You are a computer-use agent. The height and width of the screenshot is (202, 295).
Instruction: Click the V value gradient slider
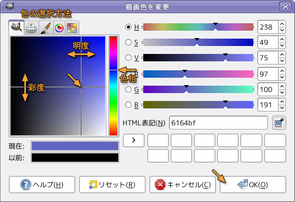coord(198,58)
